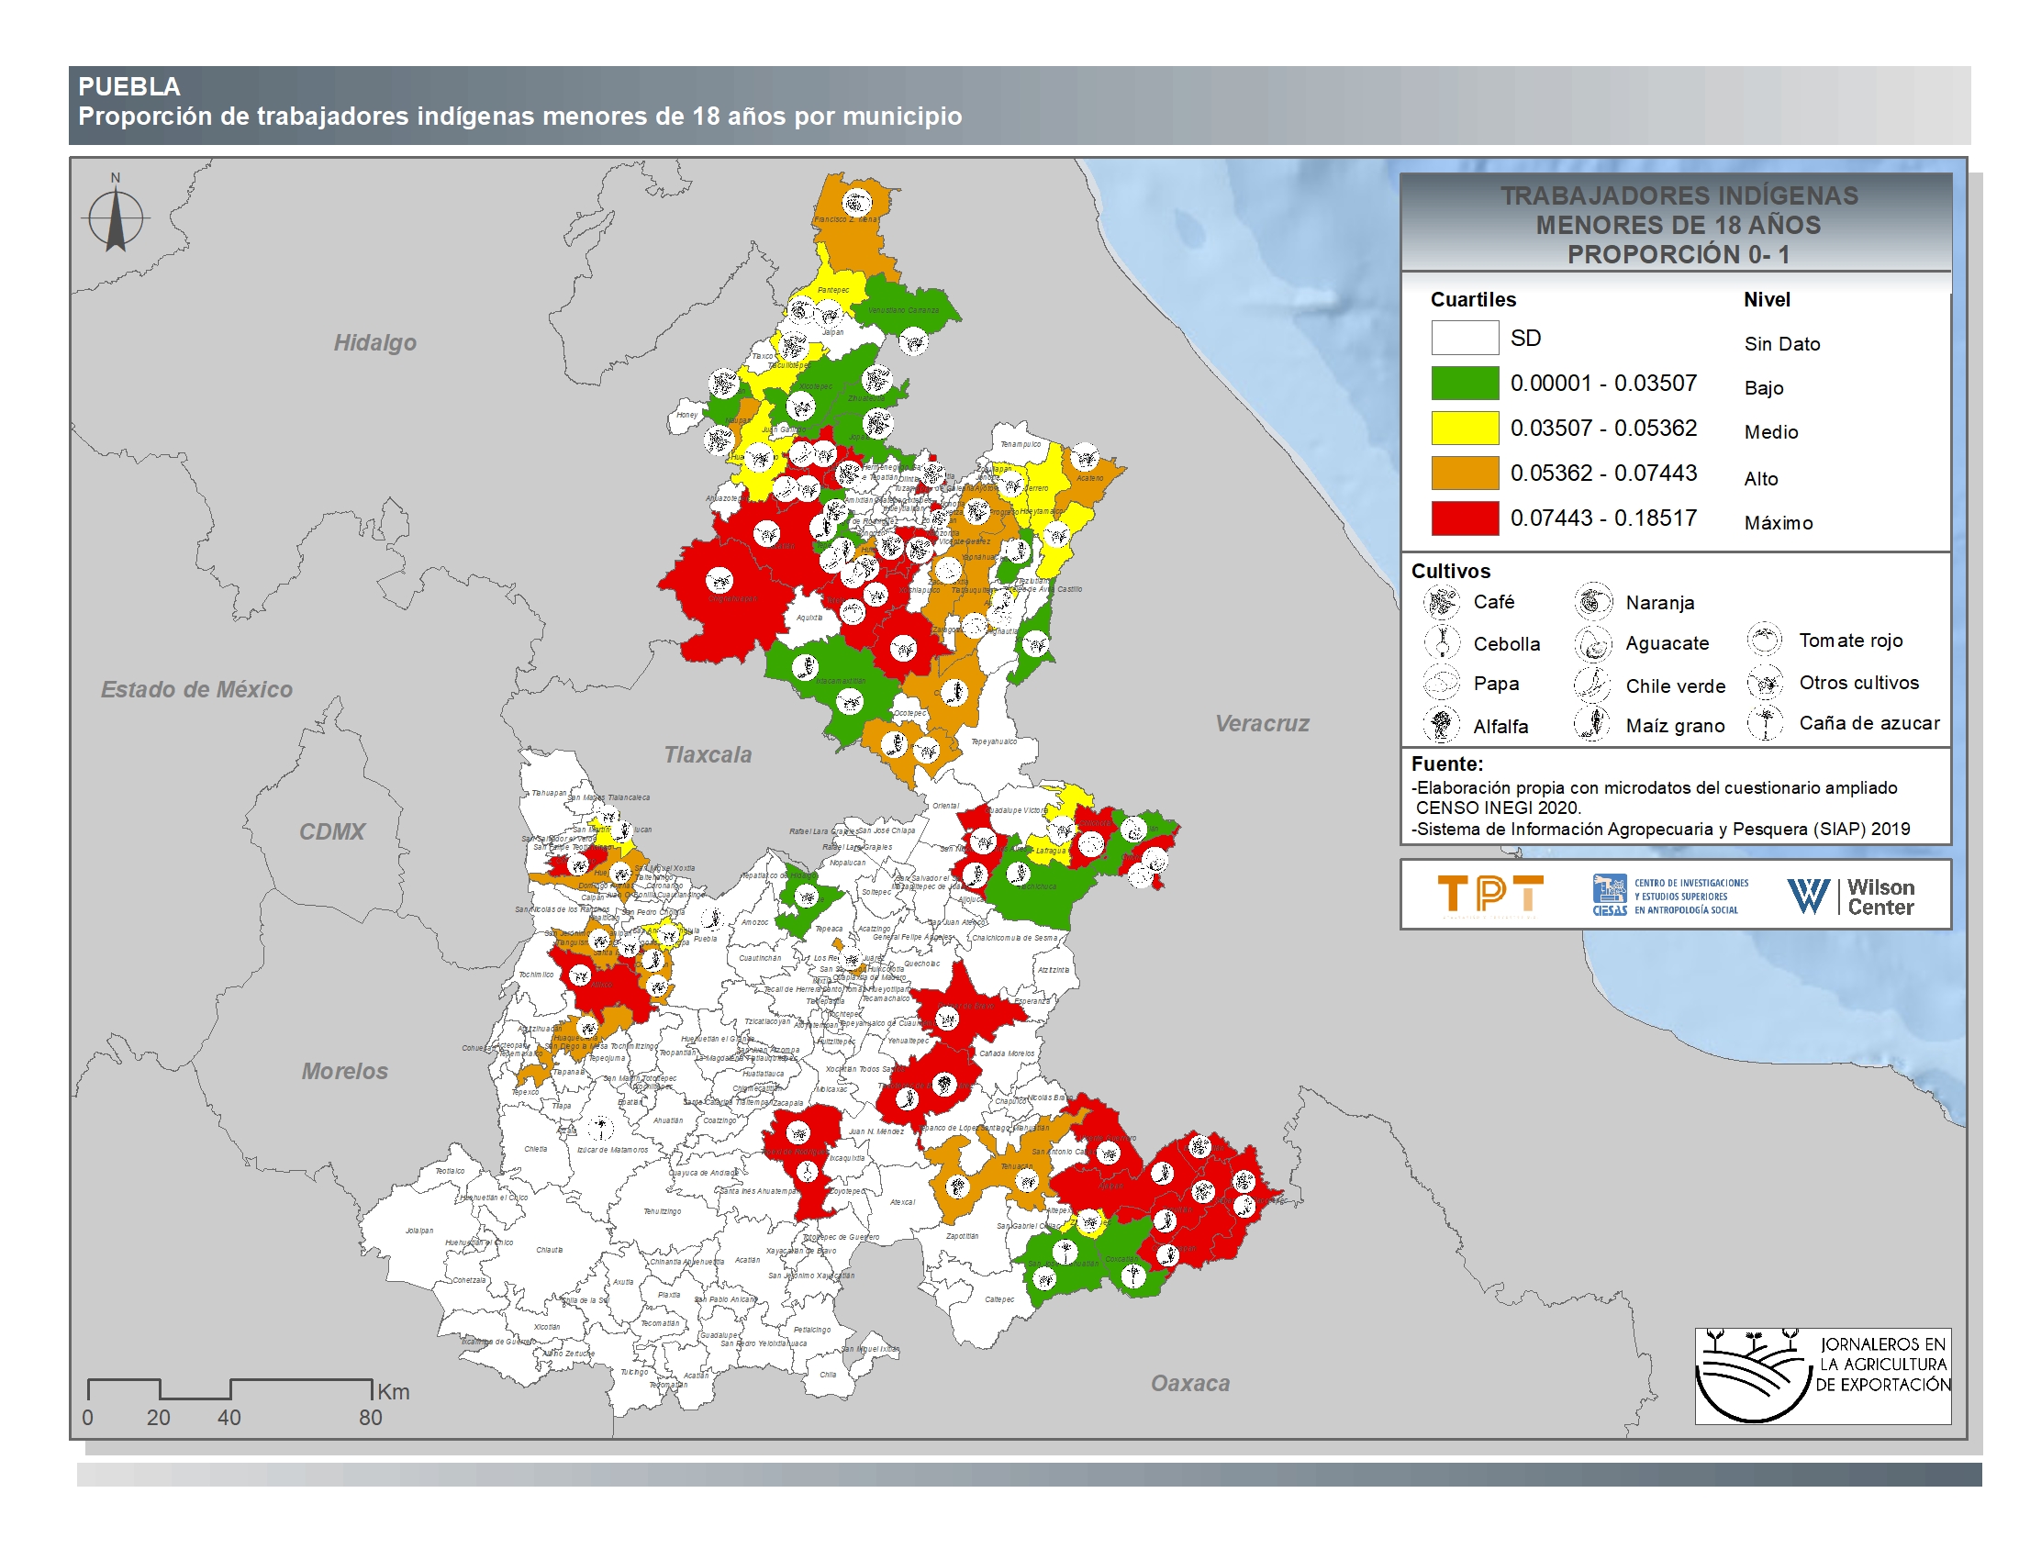The image size is (2019, 1560).
Task: Click the kilometer scale bar
Action: click(229, 1388)
